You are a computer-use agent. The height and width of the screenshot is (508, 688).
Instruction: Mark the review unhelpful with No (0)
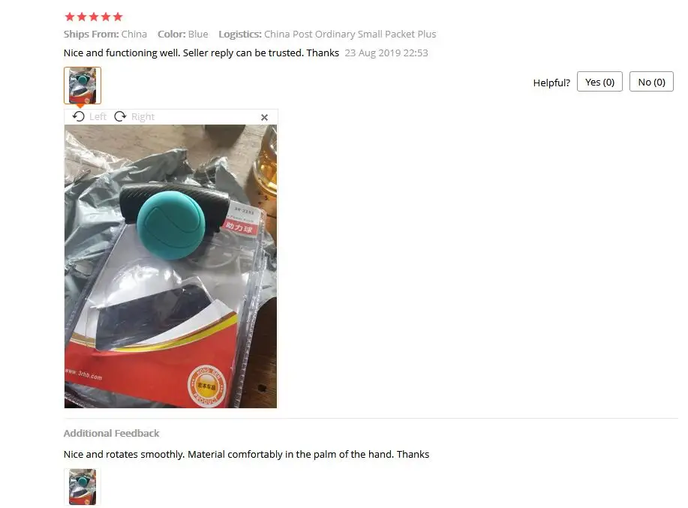[651, 82]
